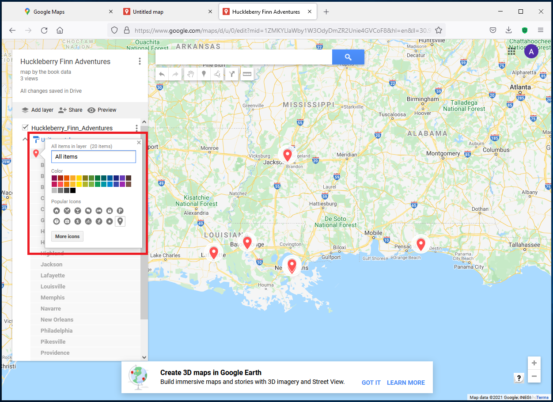Reload the page in browser

pyautogui.click(x=44, y=30)
